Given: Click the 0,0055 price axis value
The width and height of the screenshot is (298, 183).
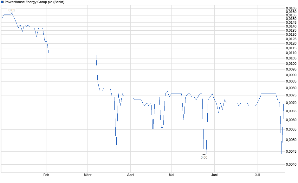Looking at the screenshot, I should tap(291, 129).
